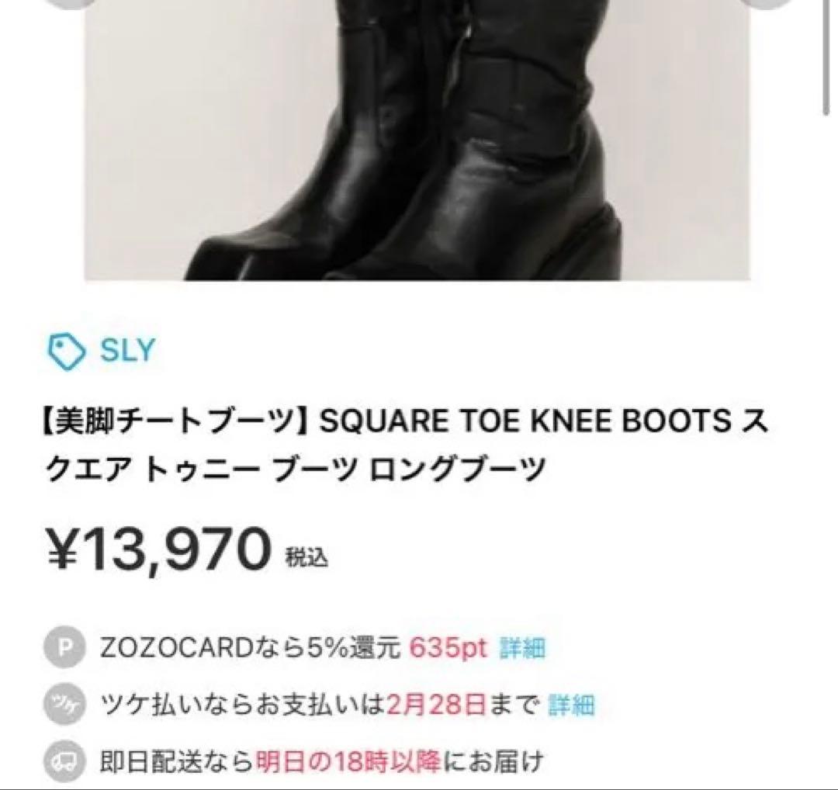Click the 即日配送なら delivery text
Screen dimensions: 838x790
point(176,760)
